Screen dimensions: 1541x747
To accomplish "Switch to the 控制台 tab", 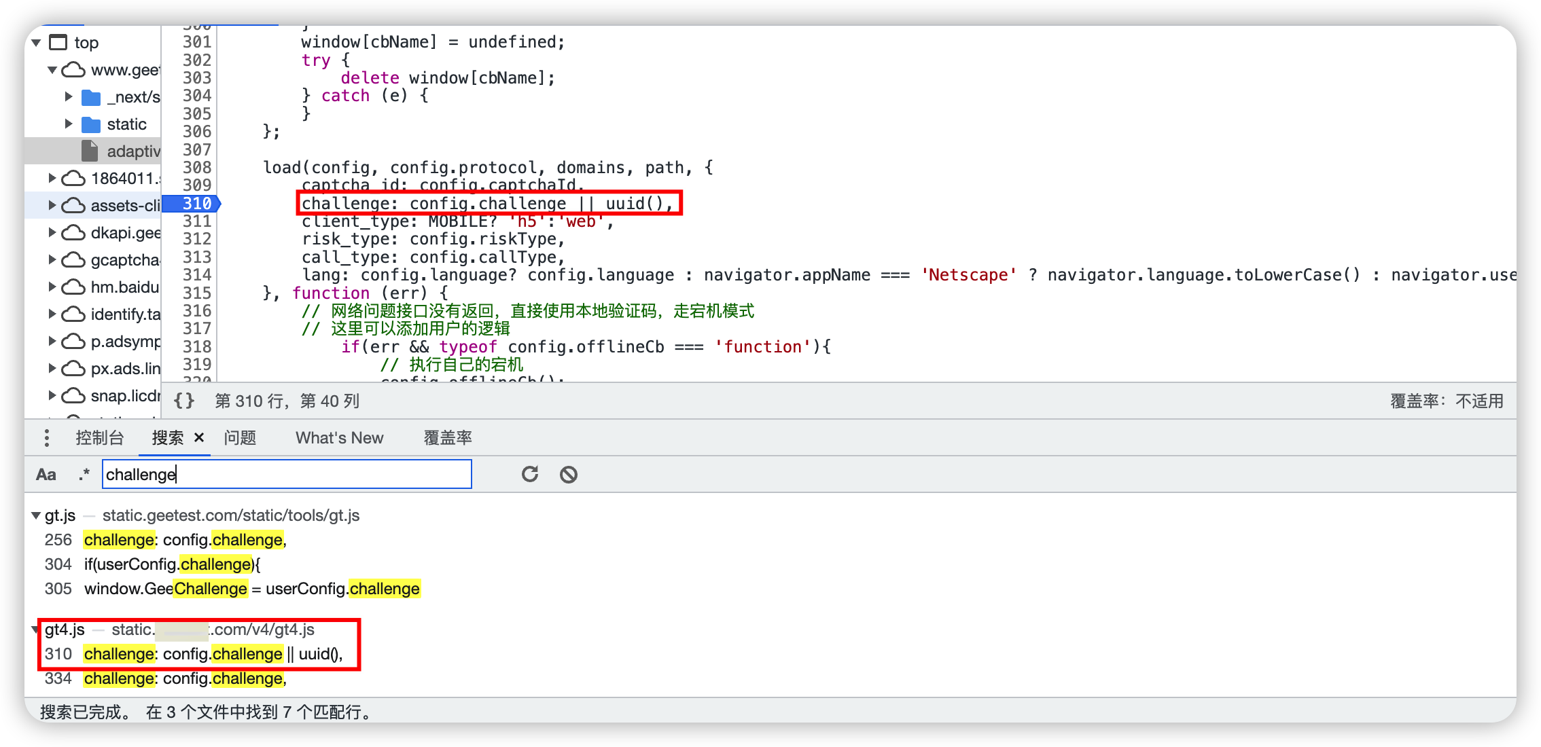I will click(x=100, y=437).
